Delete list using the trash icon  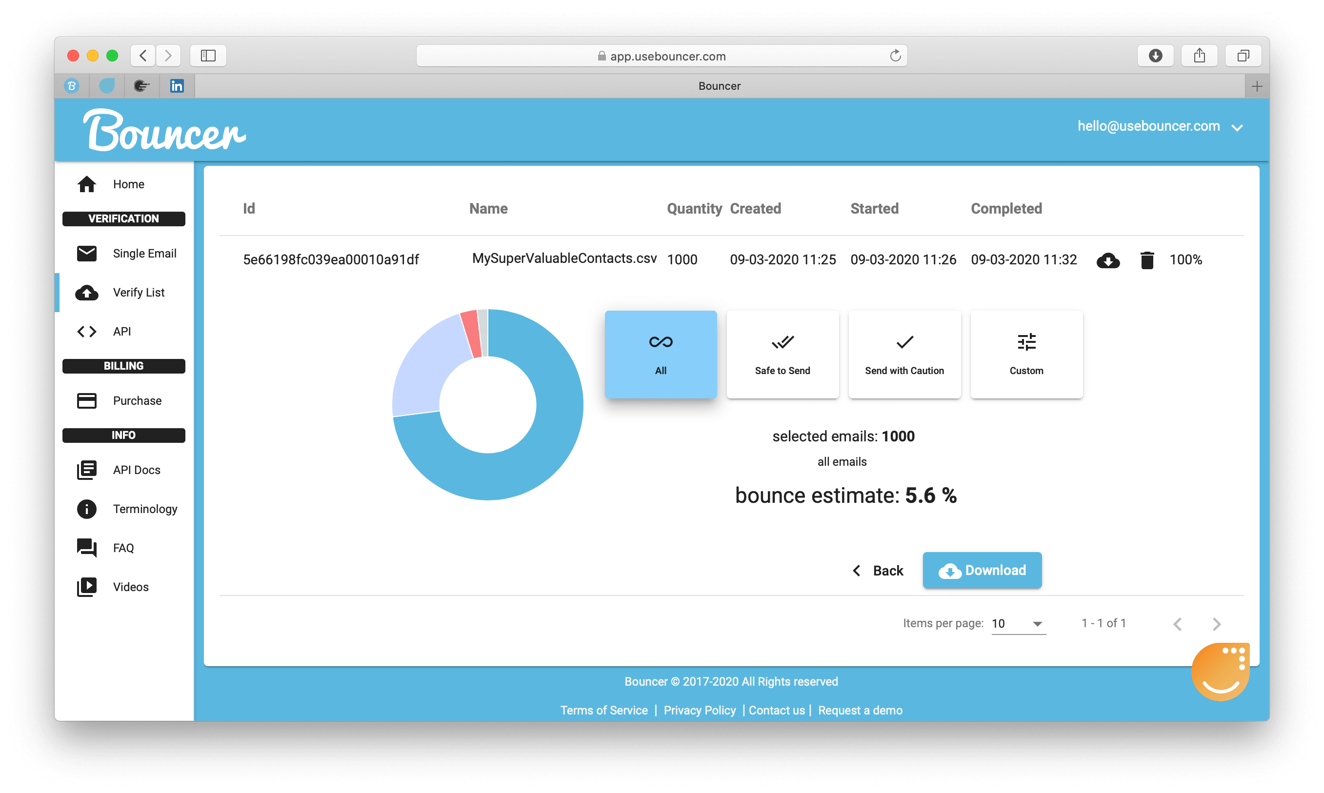(1146, 260)
